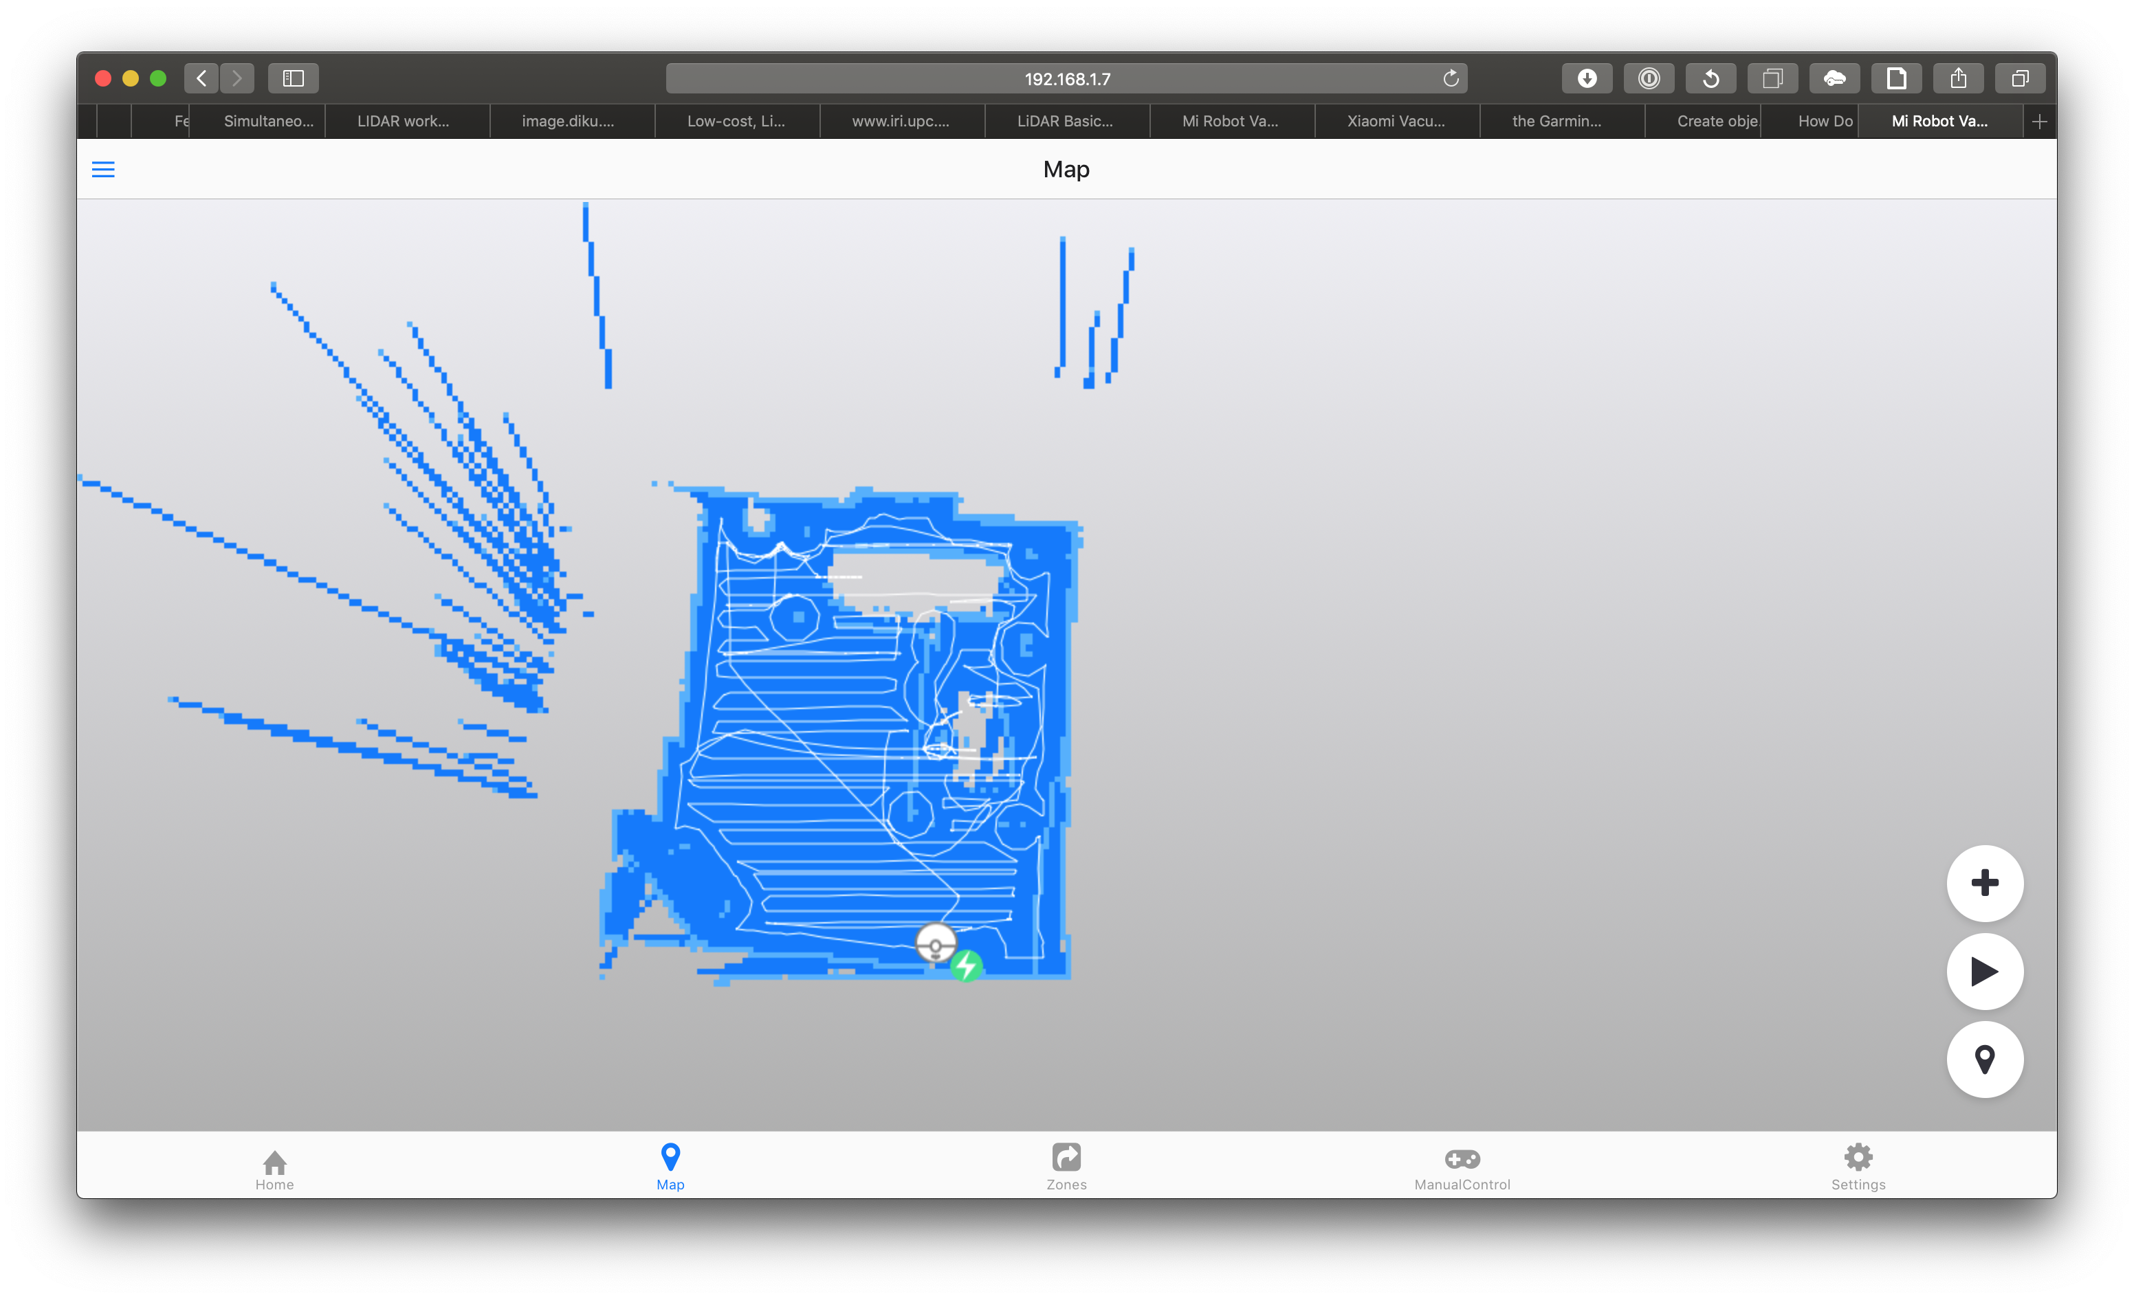The image size is (2134, 1300).
Task: Click the 192.168.1.7 address bar
Action: (1066, 79)
